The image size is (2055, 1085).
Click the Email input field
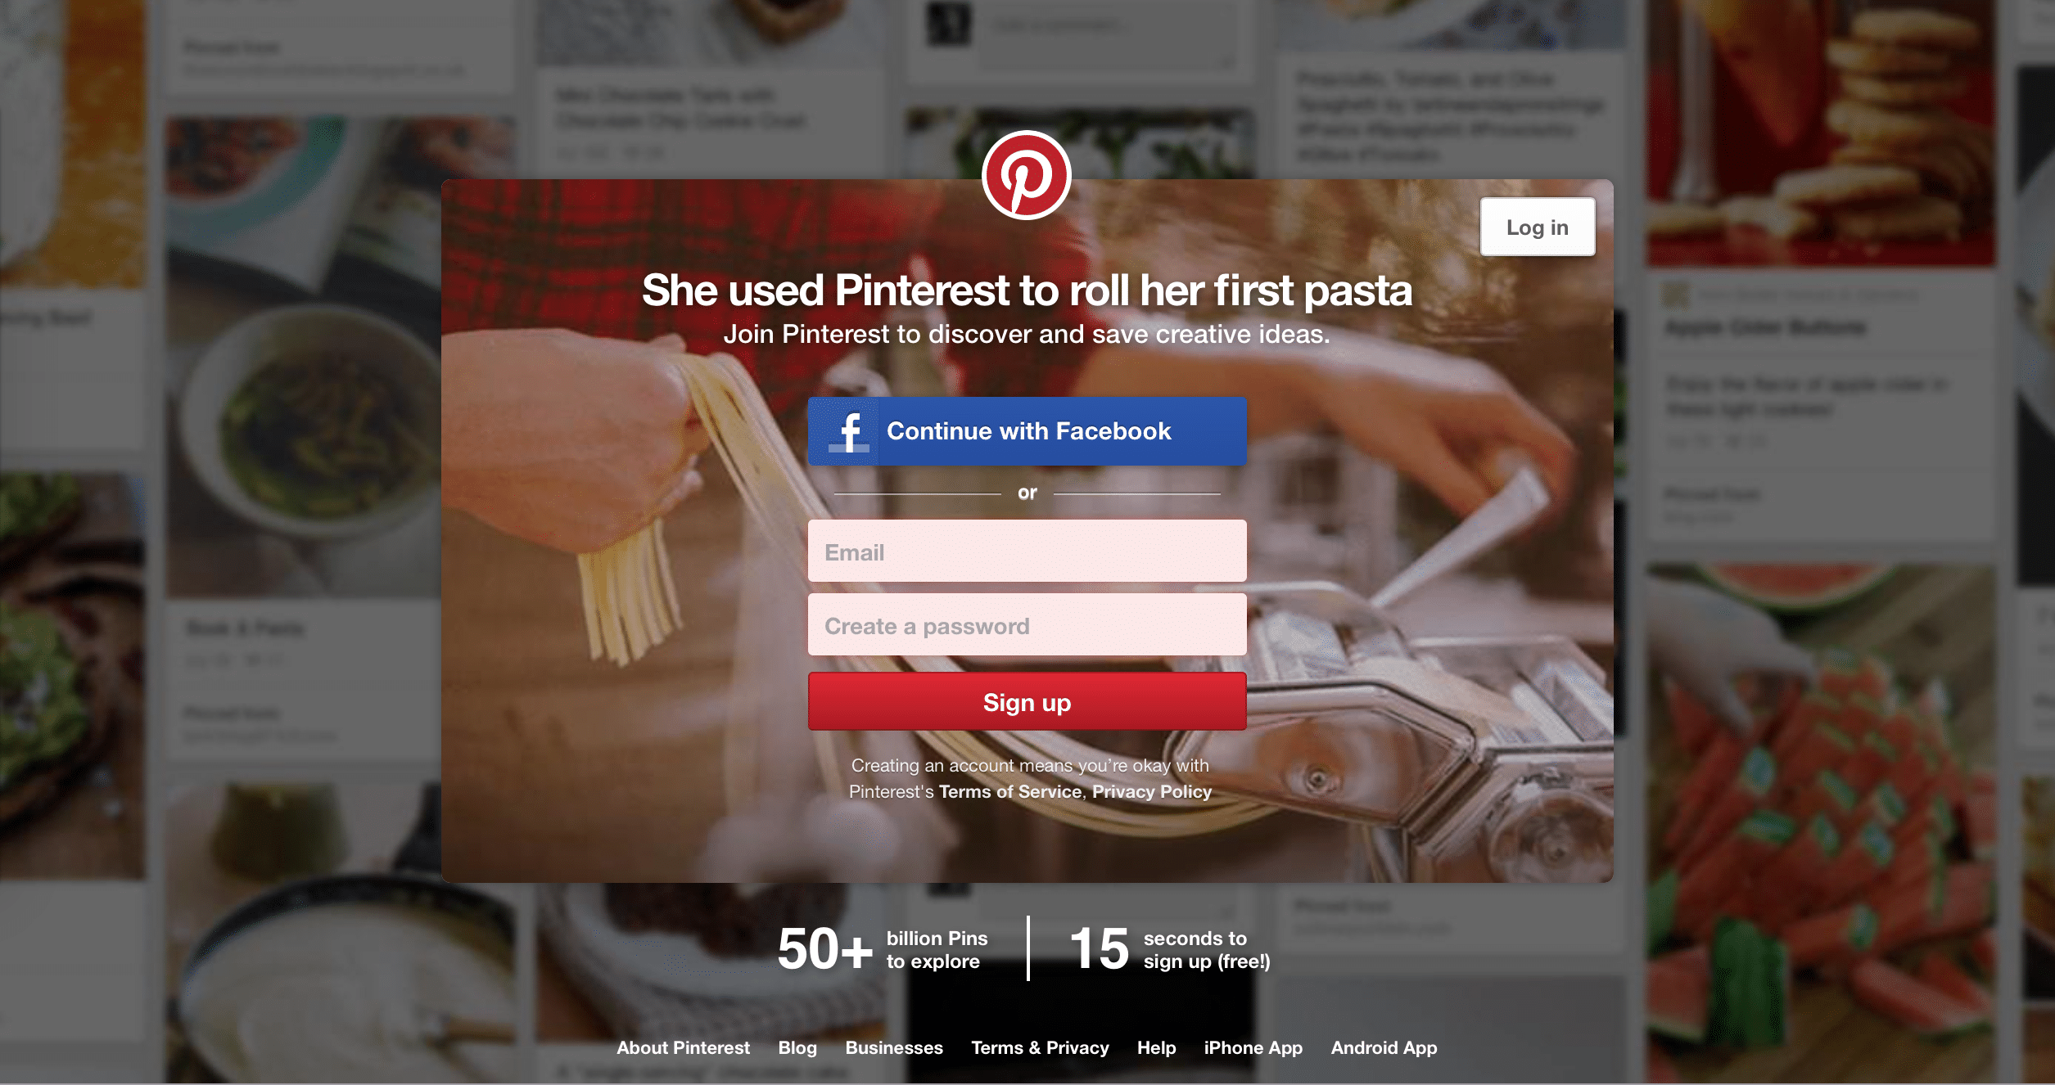[x=1027, y=552]
